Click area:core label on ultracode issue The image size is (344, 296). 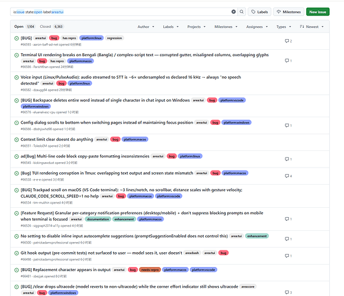(248, 287)
